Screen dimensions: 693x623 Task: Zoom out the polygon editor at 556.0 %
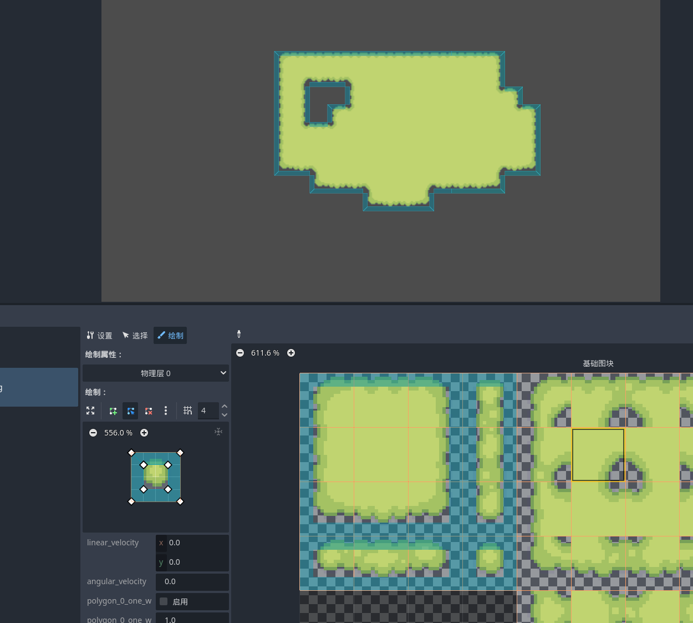pyautogui.click(x=93, y=433)
